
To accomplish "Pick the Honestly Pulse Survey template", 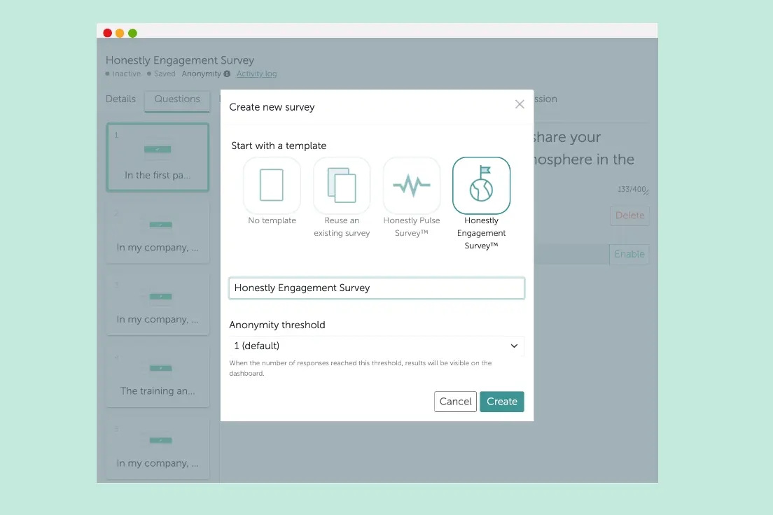I will click(412, 185).
